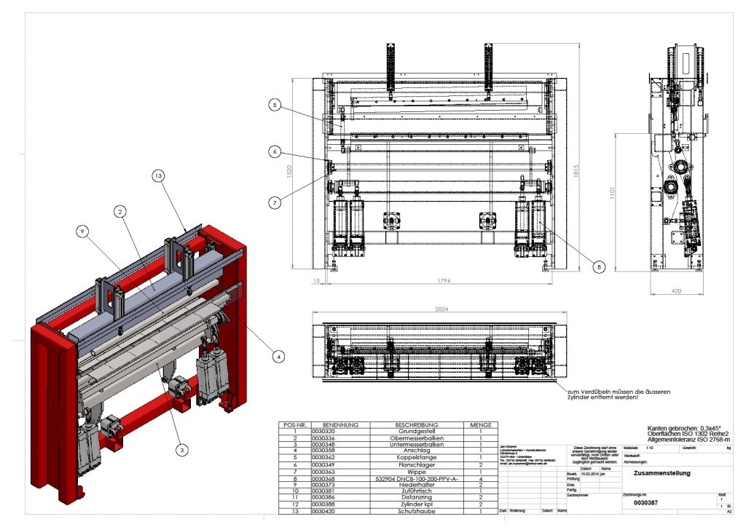Click the 1101 vertical dimension
746x527 pixels.
click(x=613, y=195)
